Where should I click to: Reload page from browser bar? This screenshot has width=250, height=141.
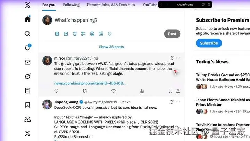(x=203, y=5)
